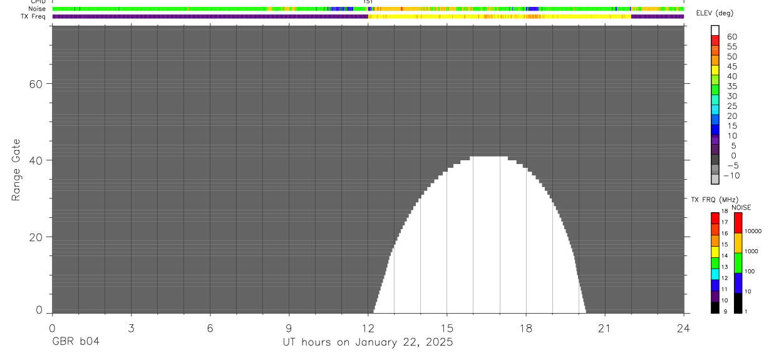769x355 pixels.
Task: Click x-axis tick label '15'
Action: tap(446, 327)
